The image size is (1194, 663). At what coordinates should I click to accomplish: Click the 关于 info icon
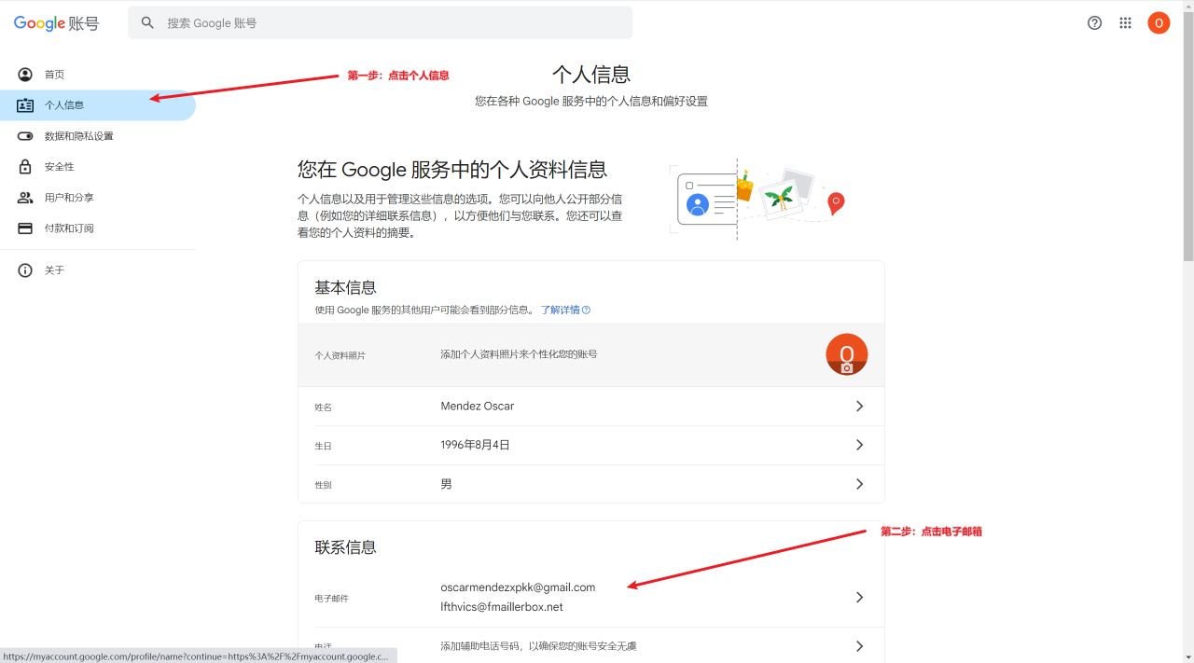tap(25, 270)
